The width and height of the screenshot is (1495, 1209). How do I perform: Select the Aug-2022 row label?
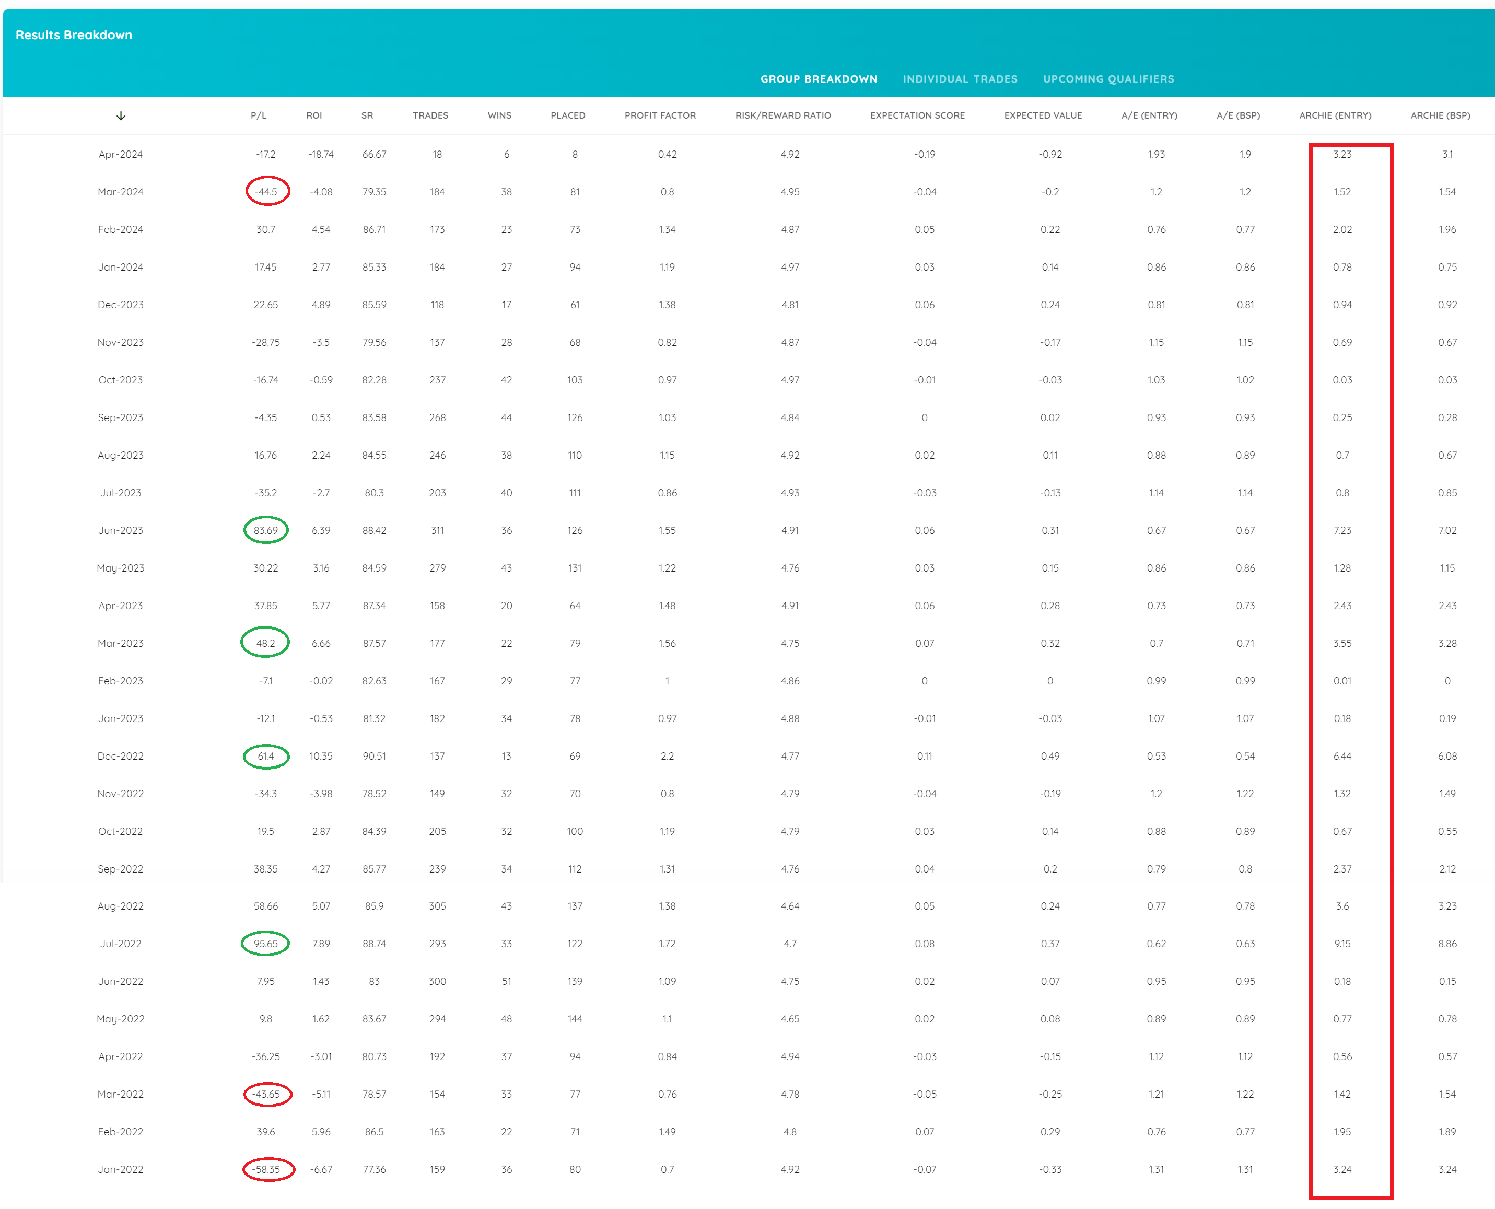tap(121, 906)
